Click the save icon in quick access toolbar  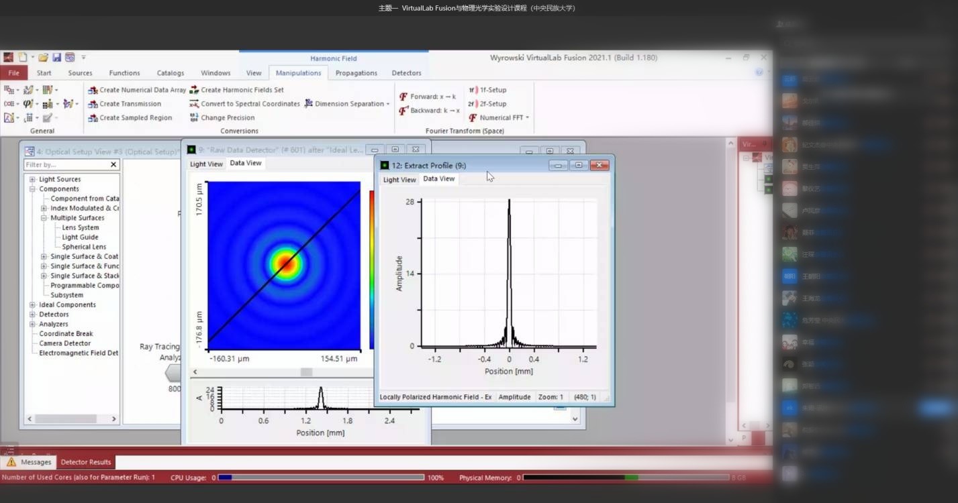pyautogui.click(x=57, y=58)
